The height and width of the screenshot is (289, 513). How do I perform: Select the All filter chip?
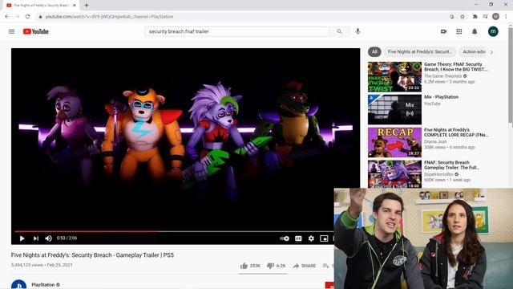(x=374, y=51)
